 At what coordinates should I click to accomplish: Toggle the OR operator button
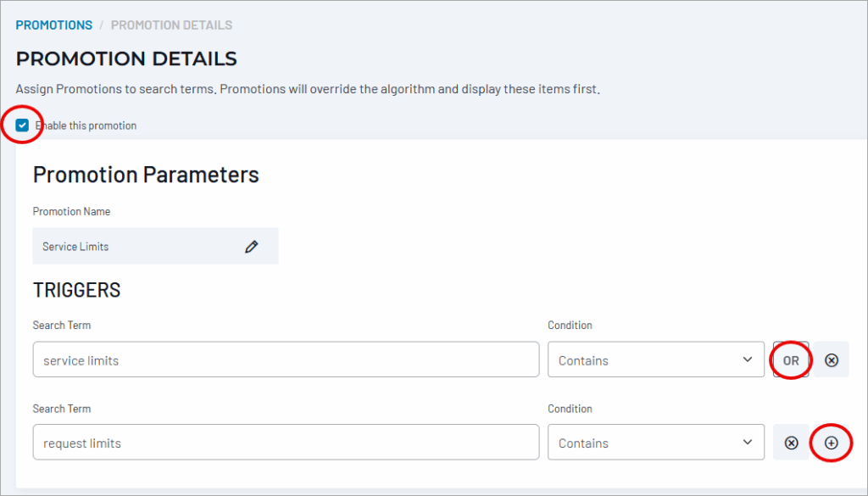click(x=791, y=360)
